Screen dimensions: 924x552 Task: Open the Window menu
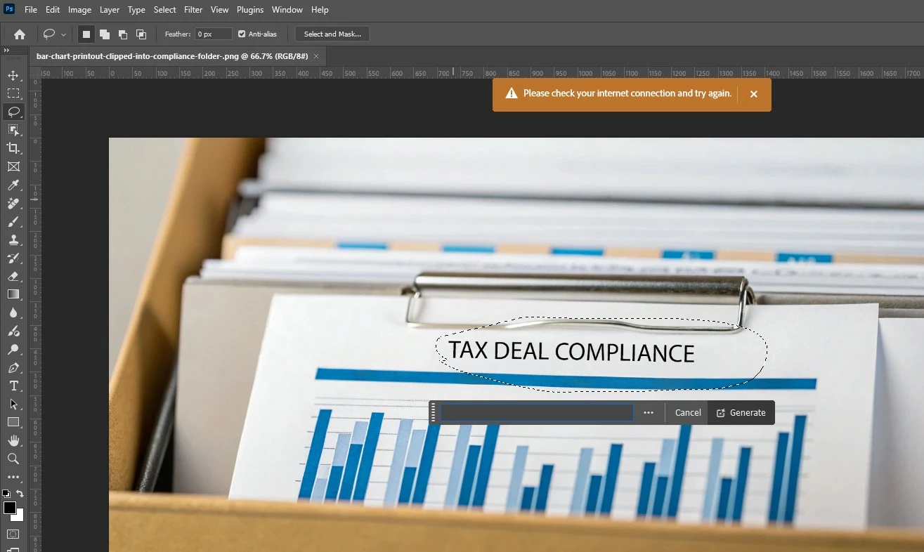pyautogui.click(x=287, y=10)
